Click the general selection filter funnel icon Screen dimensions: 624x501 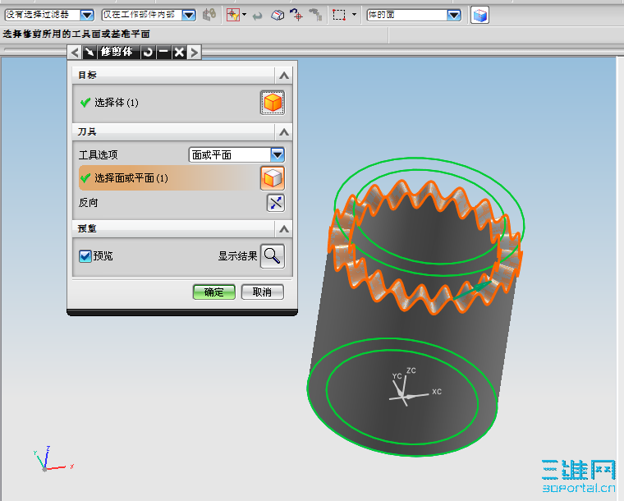(x=233, y=15)
